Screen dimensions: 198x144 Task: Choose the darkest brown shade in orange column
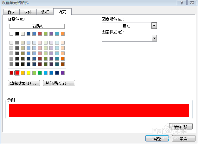tap(63, 64)
